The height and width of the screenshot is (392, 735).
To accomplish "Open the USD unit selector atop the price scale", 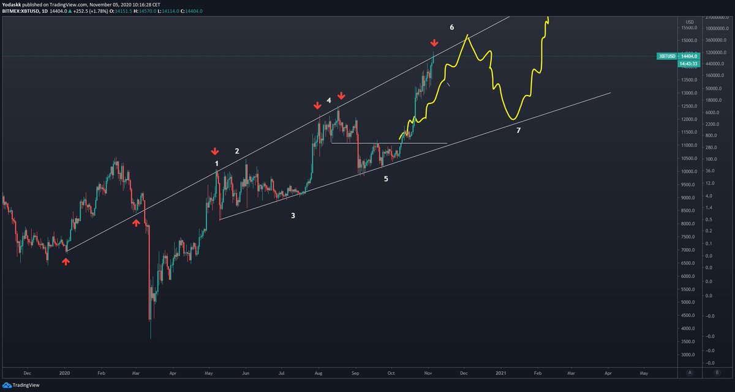I will (689, 22).
